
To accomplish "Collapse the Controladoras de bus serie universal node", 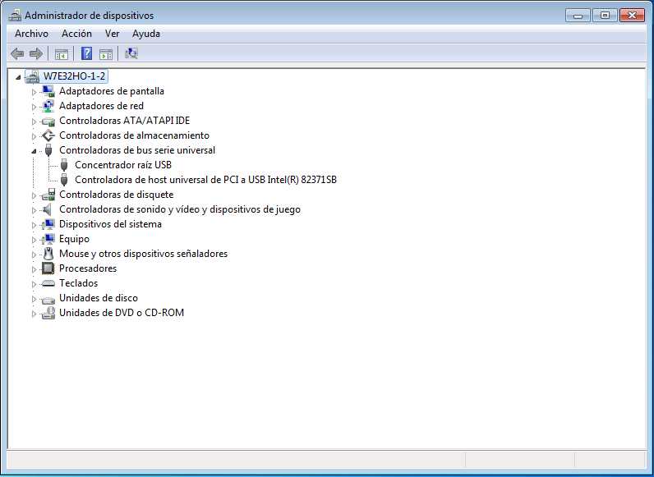I will click(x=35, y=151).
